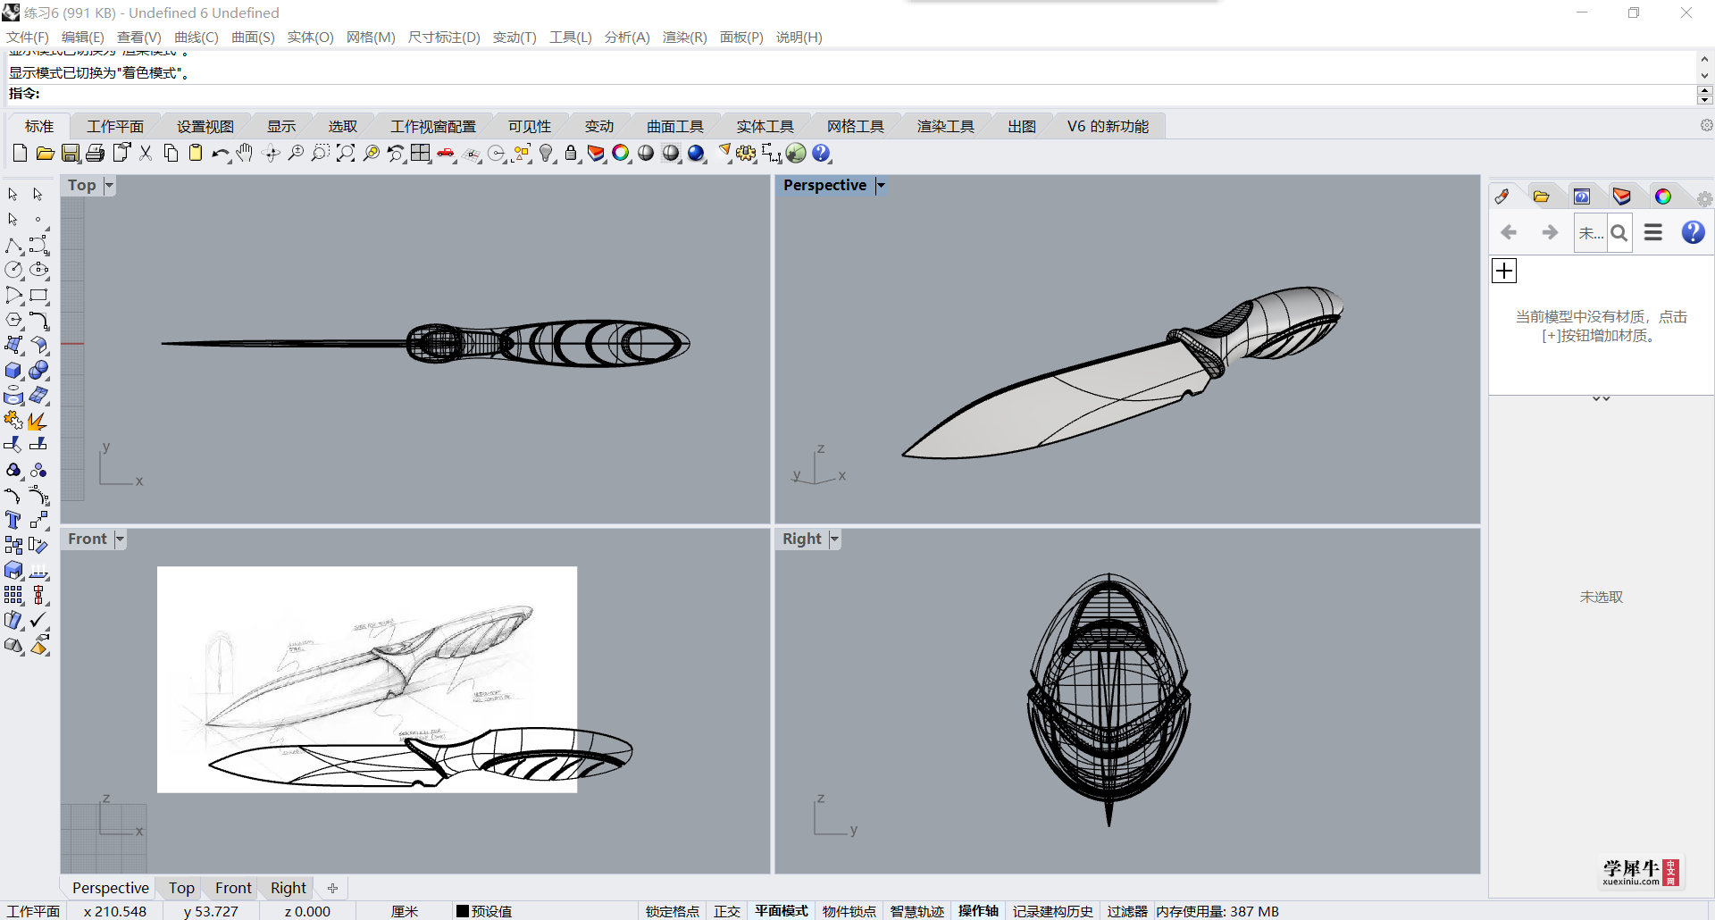Open Perspective viewport title dropdown arrow
The height and width of the screenshot is (920, 1715).
pyautogui.click(x=880, y=186)
